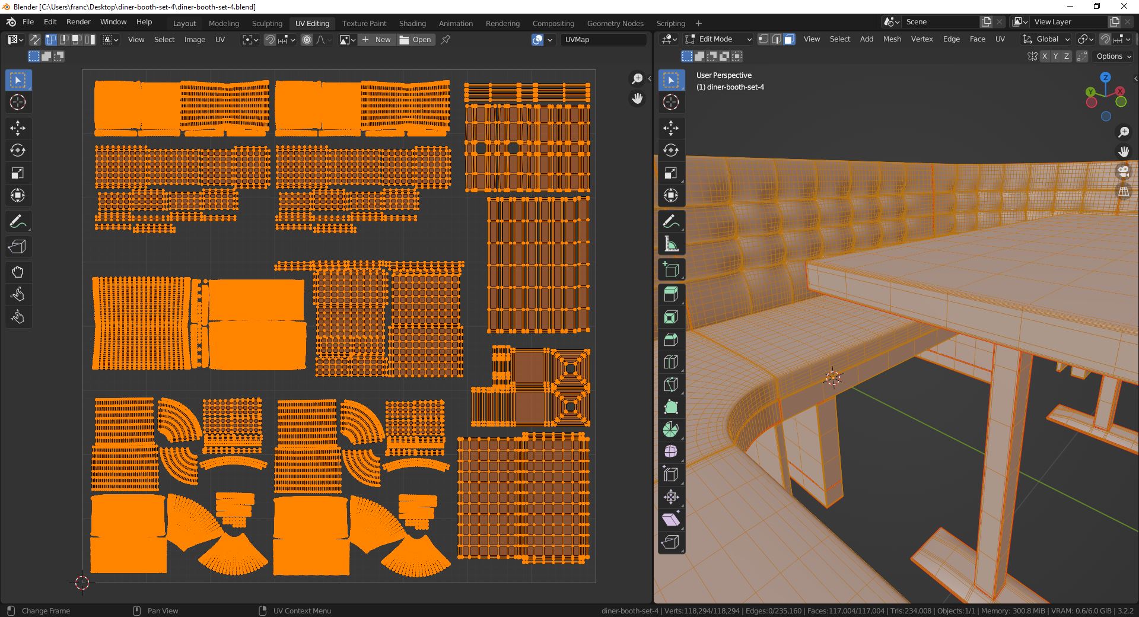The height and width of the screenshot is (617, 1139).
Task: Switch to the Texture Paint workspace tab
Action: coord(364,23)
